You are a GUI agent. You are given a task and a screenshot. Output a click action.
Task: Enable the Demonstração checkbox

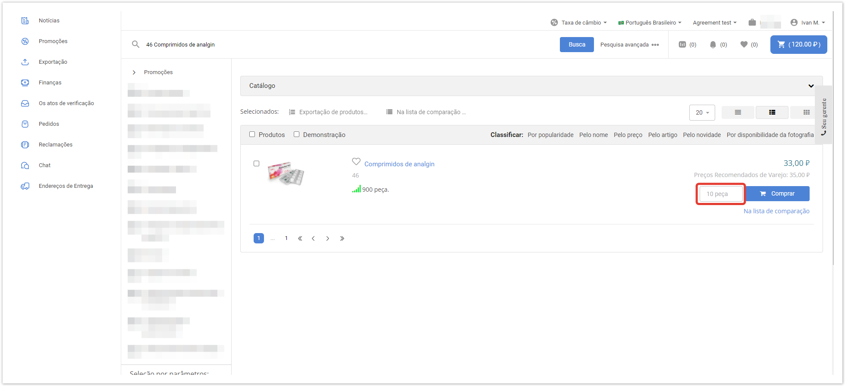click(x=297, y=134)
